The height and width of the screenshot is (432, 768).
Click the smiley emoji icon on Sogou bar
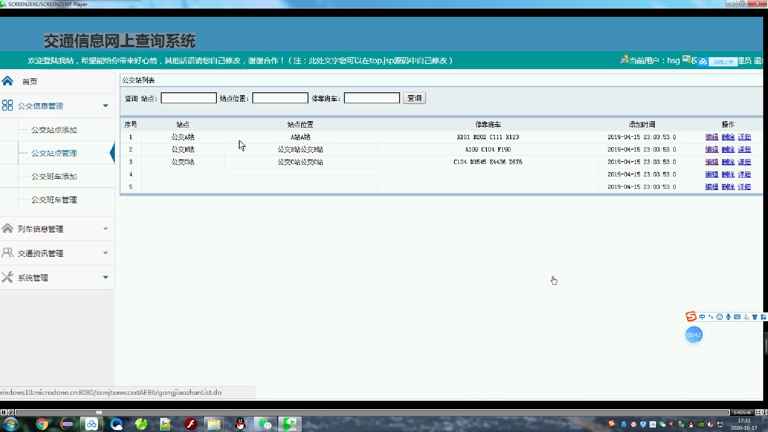pos(720,317)
